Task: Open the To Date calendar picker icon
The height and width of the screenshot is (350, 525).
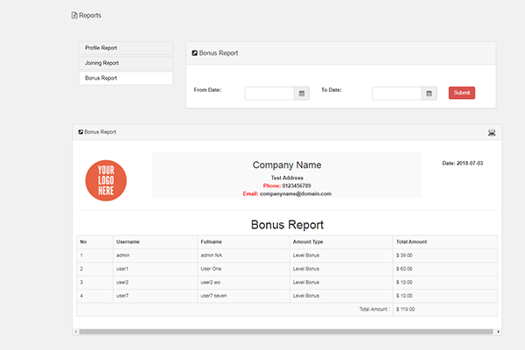Action: tap(429, 93)
